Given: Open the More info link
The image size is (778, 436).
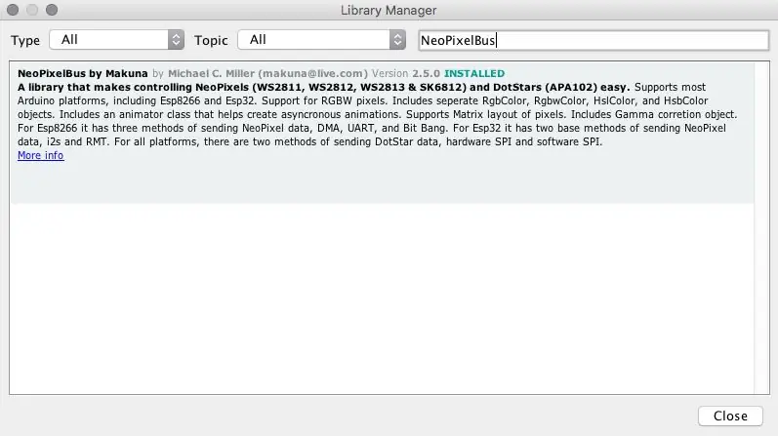Looking at the screenshot, I should (41, 155).
